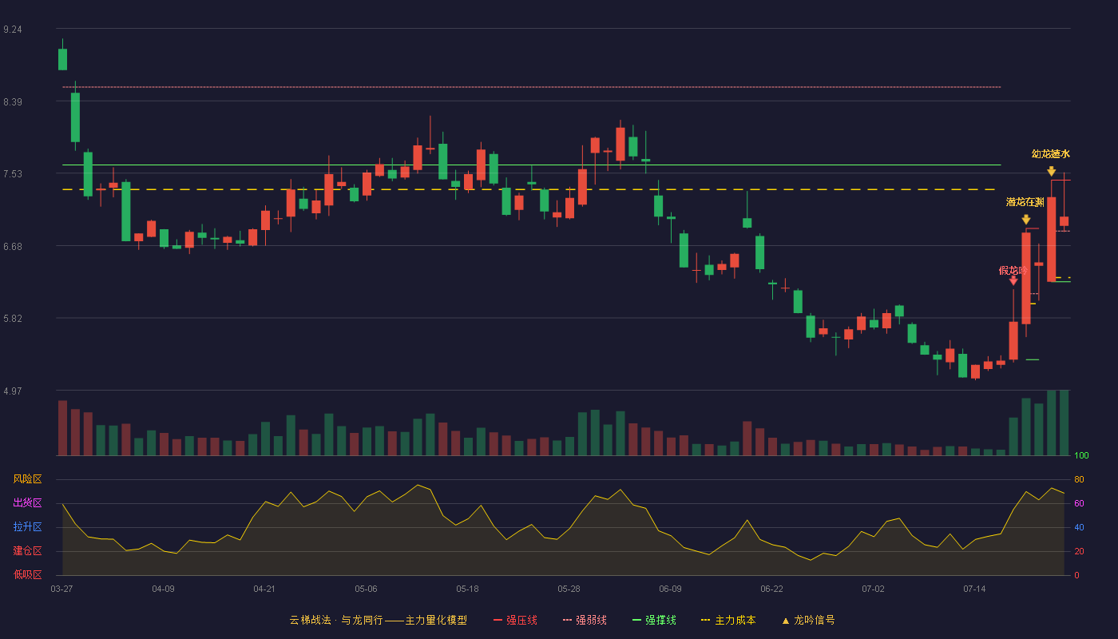1118x639 pixels.
Task: Click the 80 oscillator axis label
Action: pyautogui.click(x=1079, y=479)
